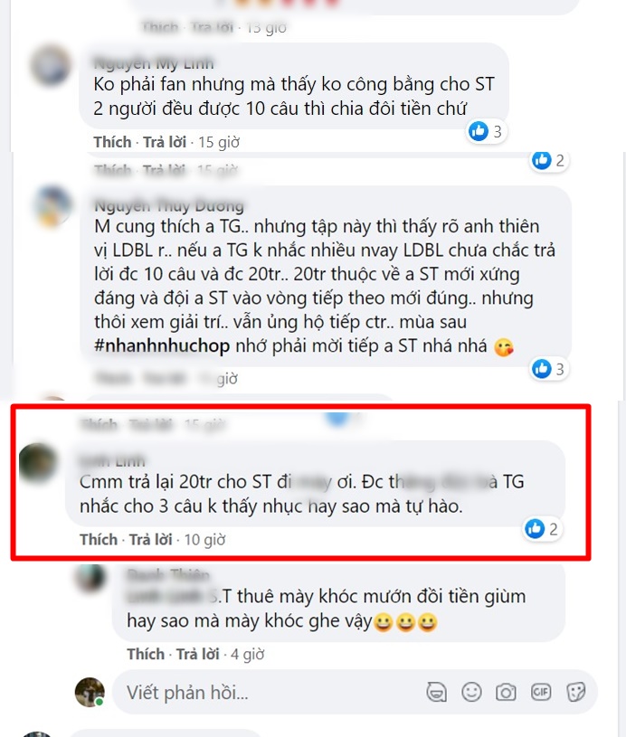626x737 pixels.
Task: Reply to the 'Ko phải fan nhưng mà' comment
Action: point(164,142)
